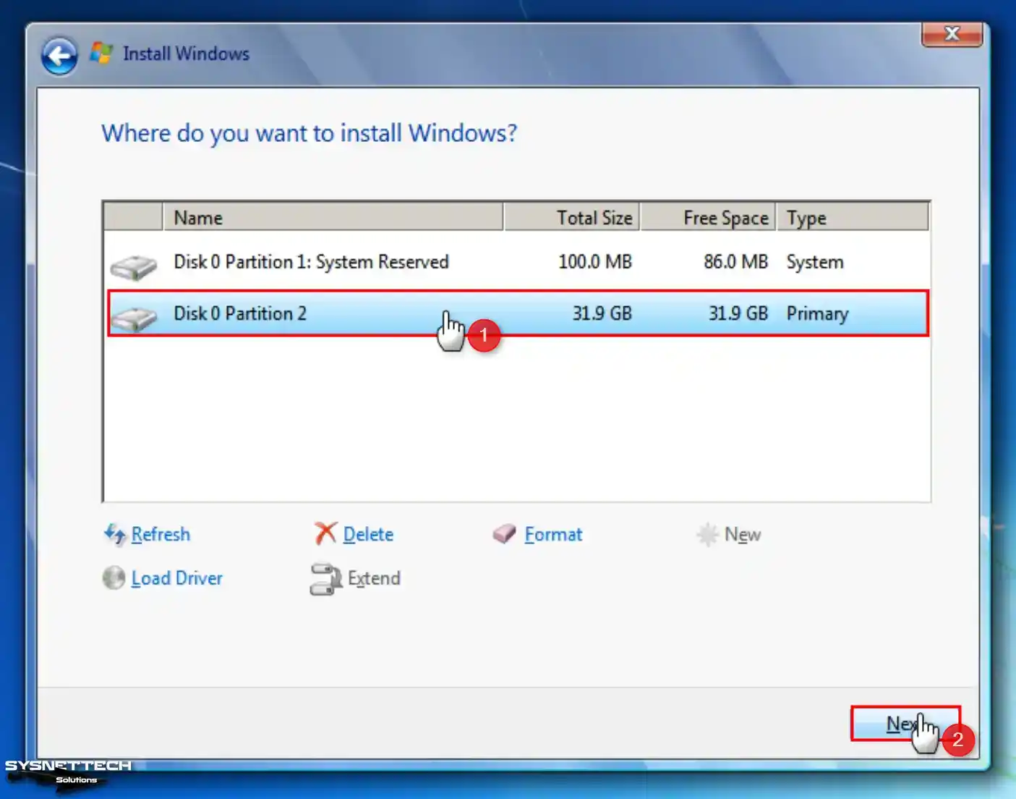The height and width of the screenshot is (799, 1016).
Task: Click the Primary type cell
Action: pos(817,313)
